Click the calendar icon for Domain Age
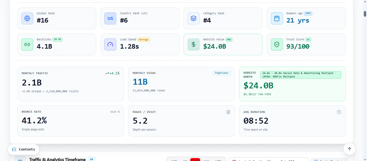The width and height of the screenshot is (367, 161). pyautogui.click(x=277, y=19)
